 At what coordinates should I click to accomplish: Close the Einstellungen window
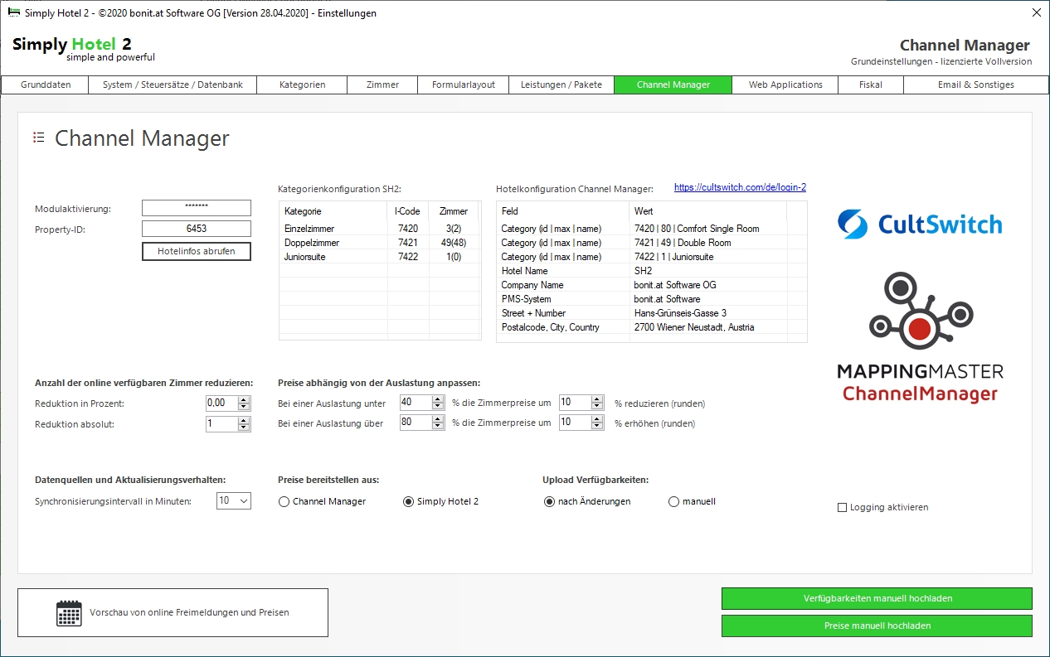(1037, 12)
